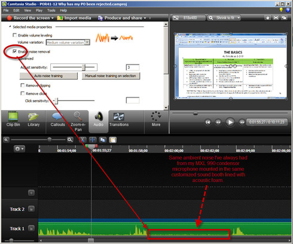
Task: Collapse Selected media properties section
Action: click(x=10, y=26)
